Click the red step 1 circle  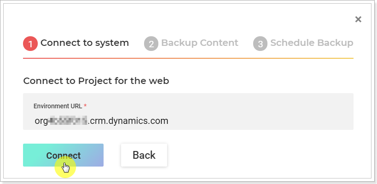(30, 44)
